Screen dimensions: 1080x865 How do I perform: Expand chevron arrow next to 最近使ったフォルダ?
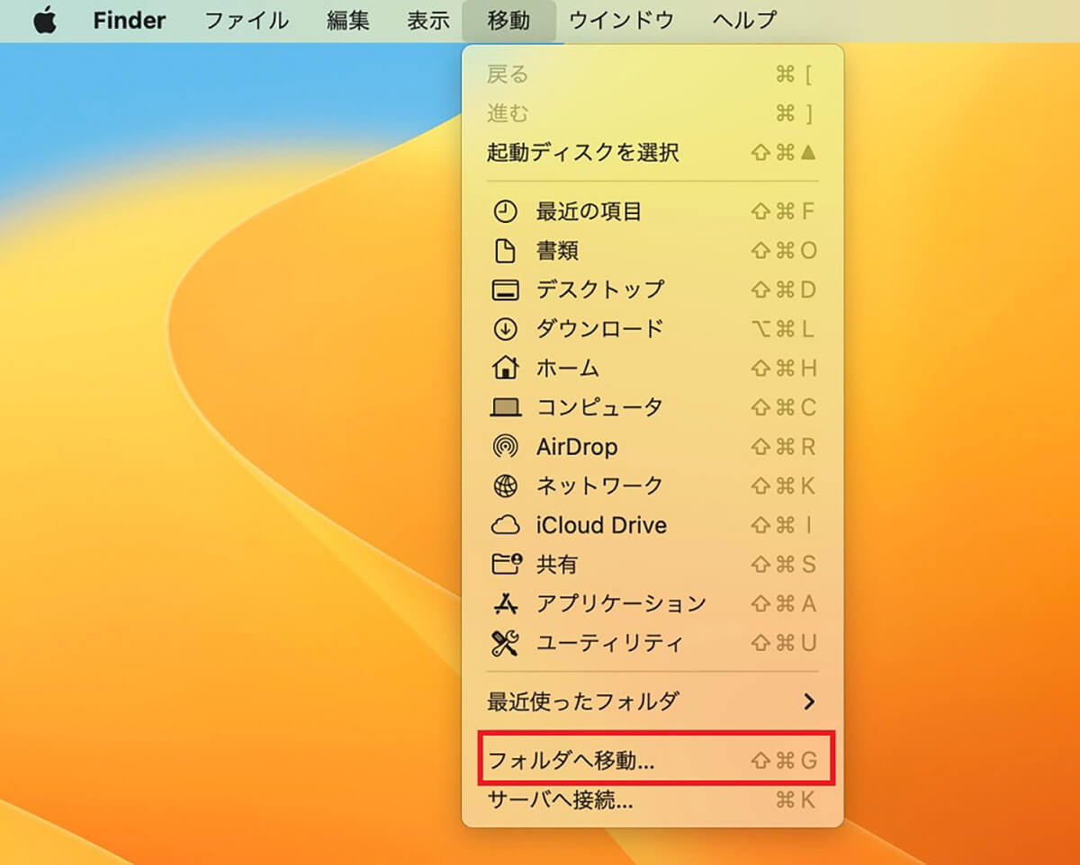[809, 701]
